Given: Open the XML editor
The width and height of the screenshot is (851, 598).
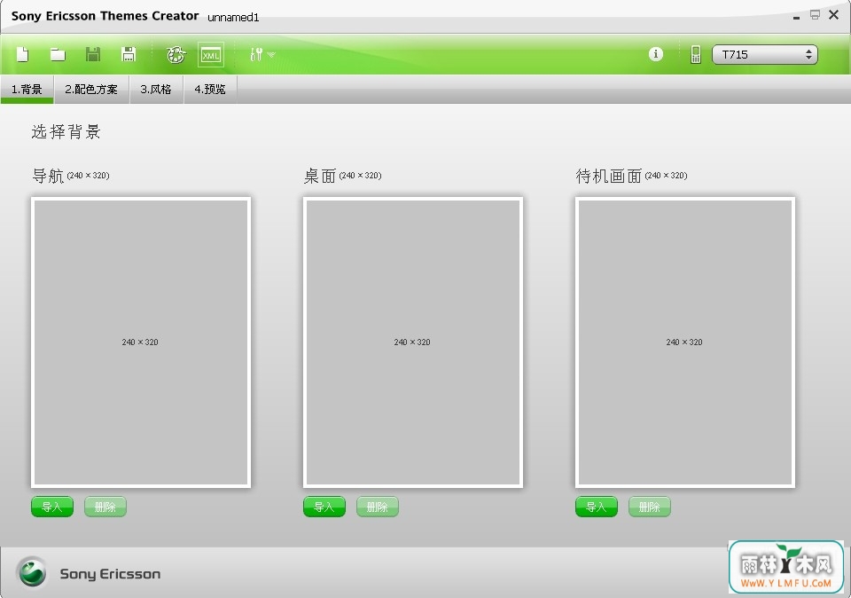Looking at the screenshot, I should pyautogui.click(x=211, y=55).
